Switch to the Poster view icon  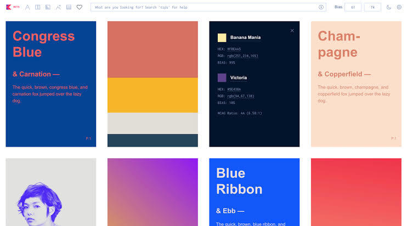point(37,7)
